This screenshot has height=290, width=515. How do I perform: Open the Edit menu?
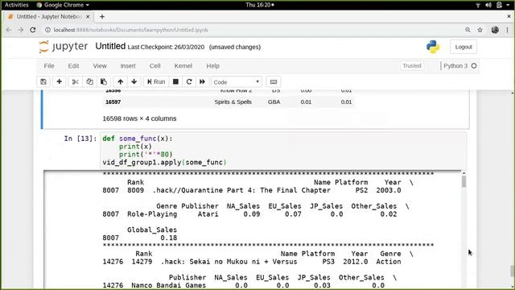[x=73, y=66]
